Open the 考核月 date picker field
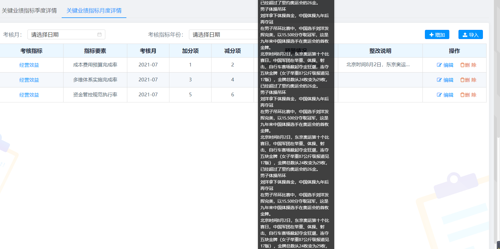500x249 pixels. point(66,34)
